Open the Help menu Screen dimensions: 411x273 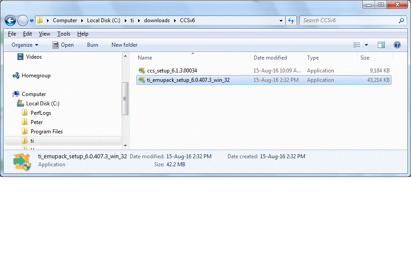point(83,34)
